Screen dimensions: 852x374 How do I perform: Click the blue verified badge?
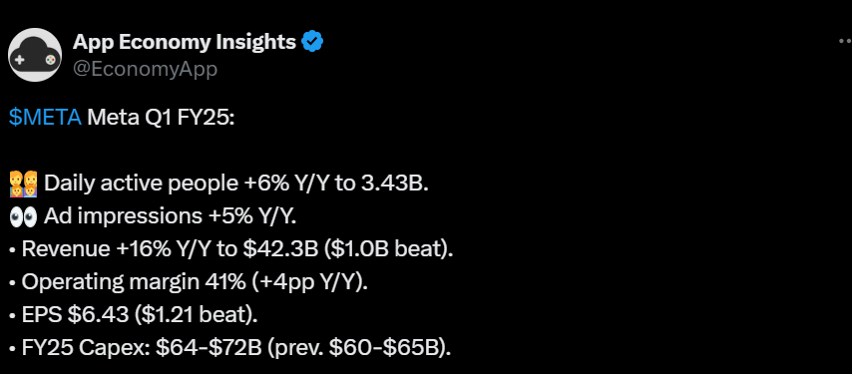point(312,41)
